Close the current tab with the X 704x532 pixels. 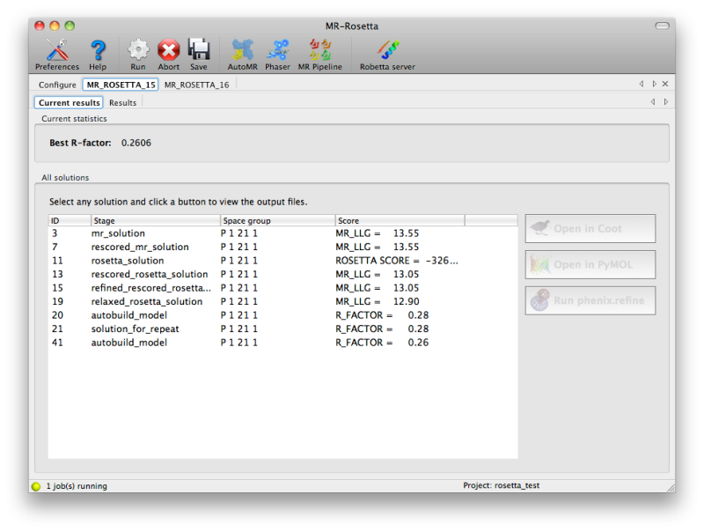click(664, 84)
